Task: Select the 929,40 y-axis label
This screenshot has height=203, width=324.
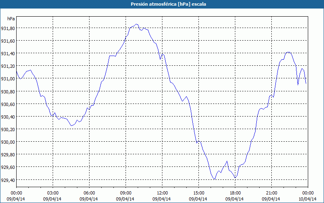Action: point(8,180)
